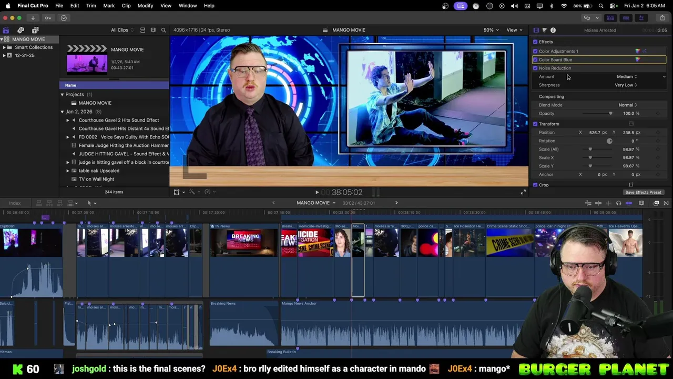673x379 pixels.
Task: Select the arrow Select tool in timeline
Action: pyautogui.click(x=91, y=203)
